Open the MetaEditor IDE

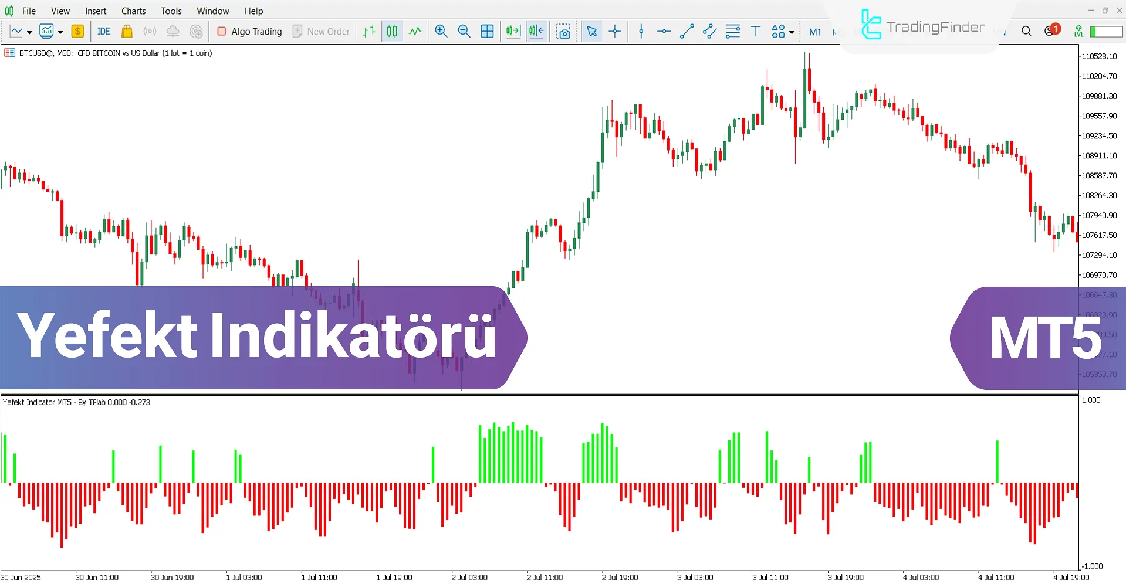coord(104,31)
